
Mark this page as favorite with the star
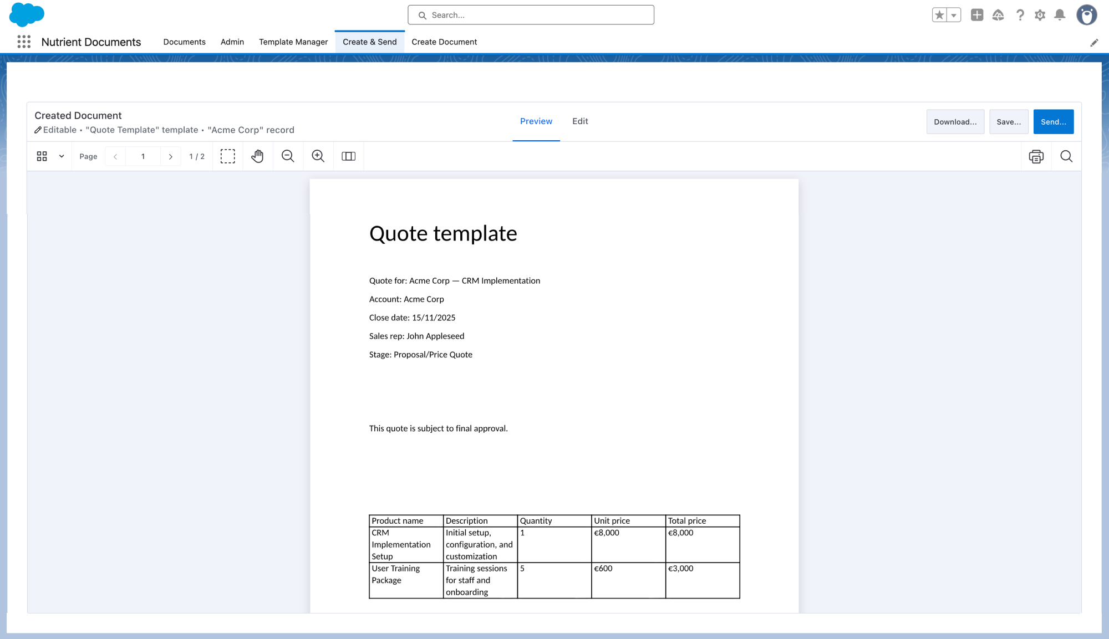point(939,15)
